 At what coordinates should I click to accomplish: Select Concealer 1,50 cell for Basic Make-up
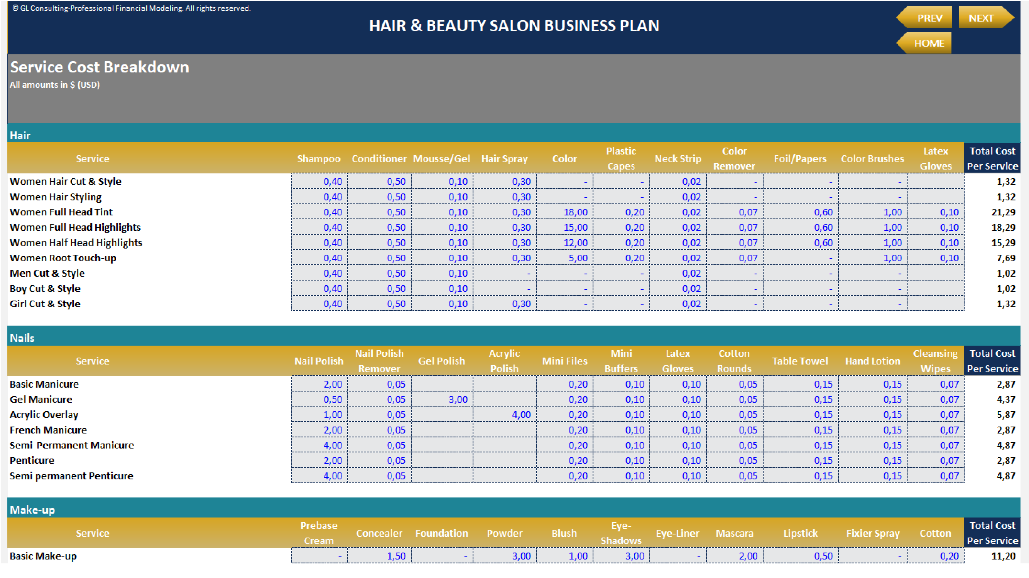coord(380,556)
